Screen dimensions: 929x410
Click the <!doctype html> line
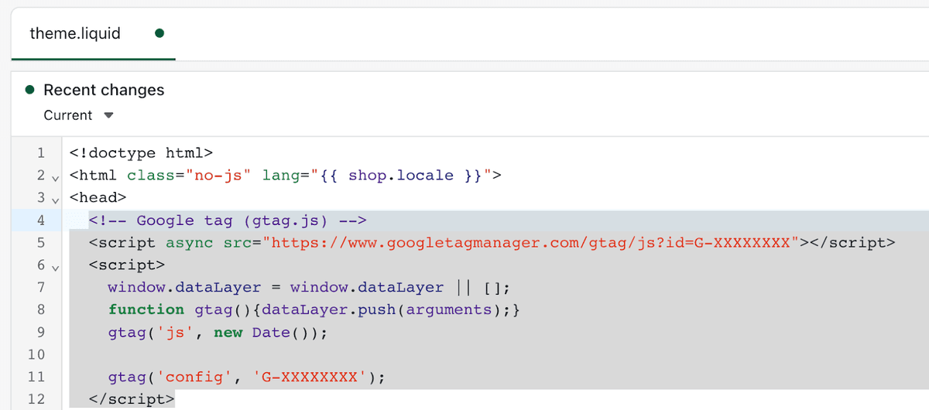(x=141, y=153)
